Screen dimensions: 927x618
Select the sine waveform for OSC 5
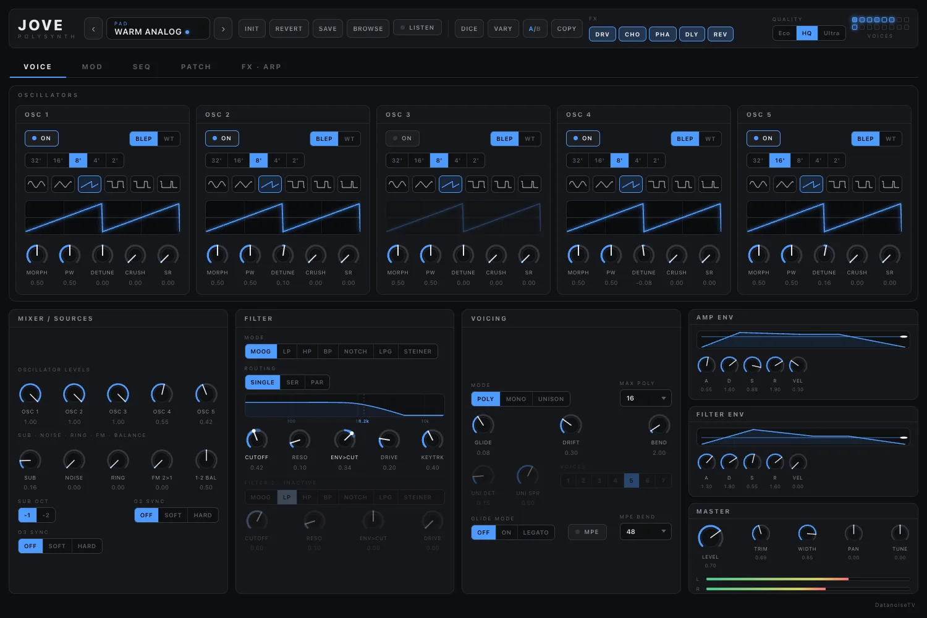(x=758, y=184)
